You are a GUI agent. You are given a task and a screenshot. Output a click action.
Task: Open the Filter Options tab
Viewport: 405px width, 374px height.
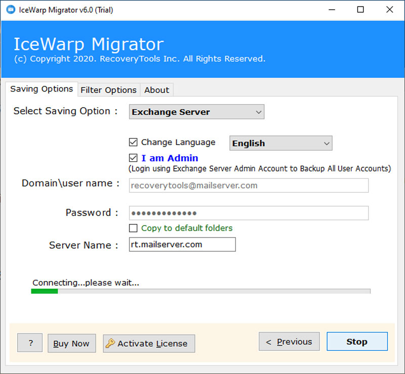[108, 90]
